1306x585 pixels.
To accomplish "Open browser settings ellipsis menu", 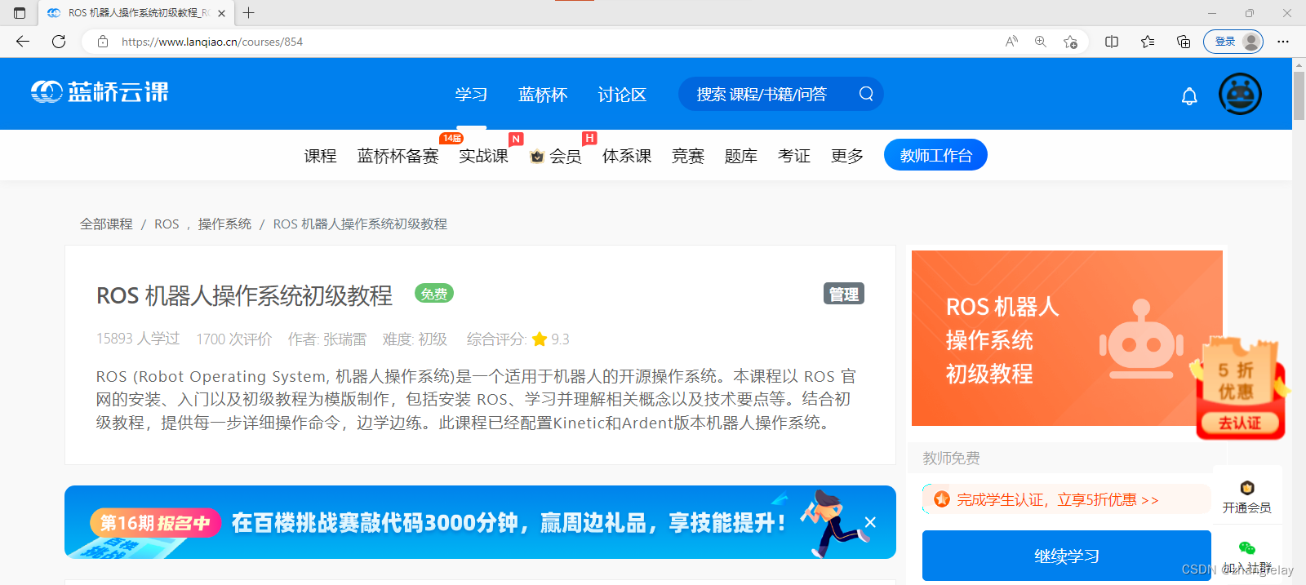I will click(x=1283, y=42).
